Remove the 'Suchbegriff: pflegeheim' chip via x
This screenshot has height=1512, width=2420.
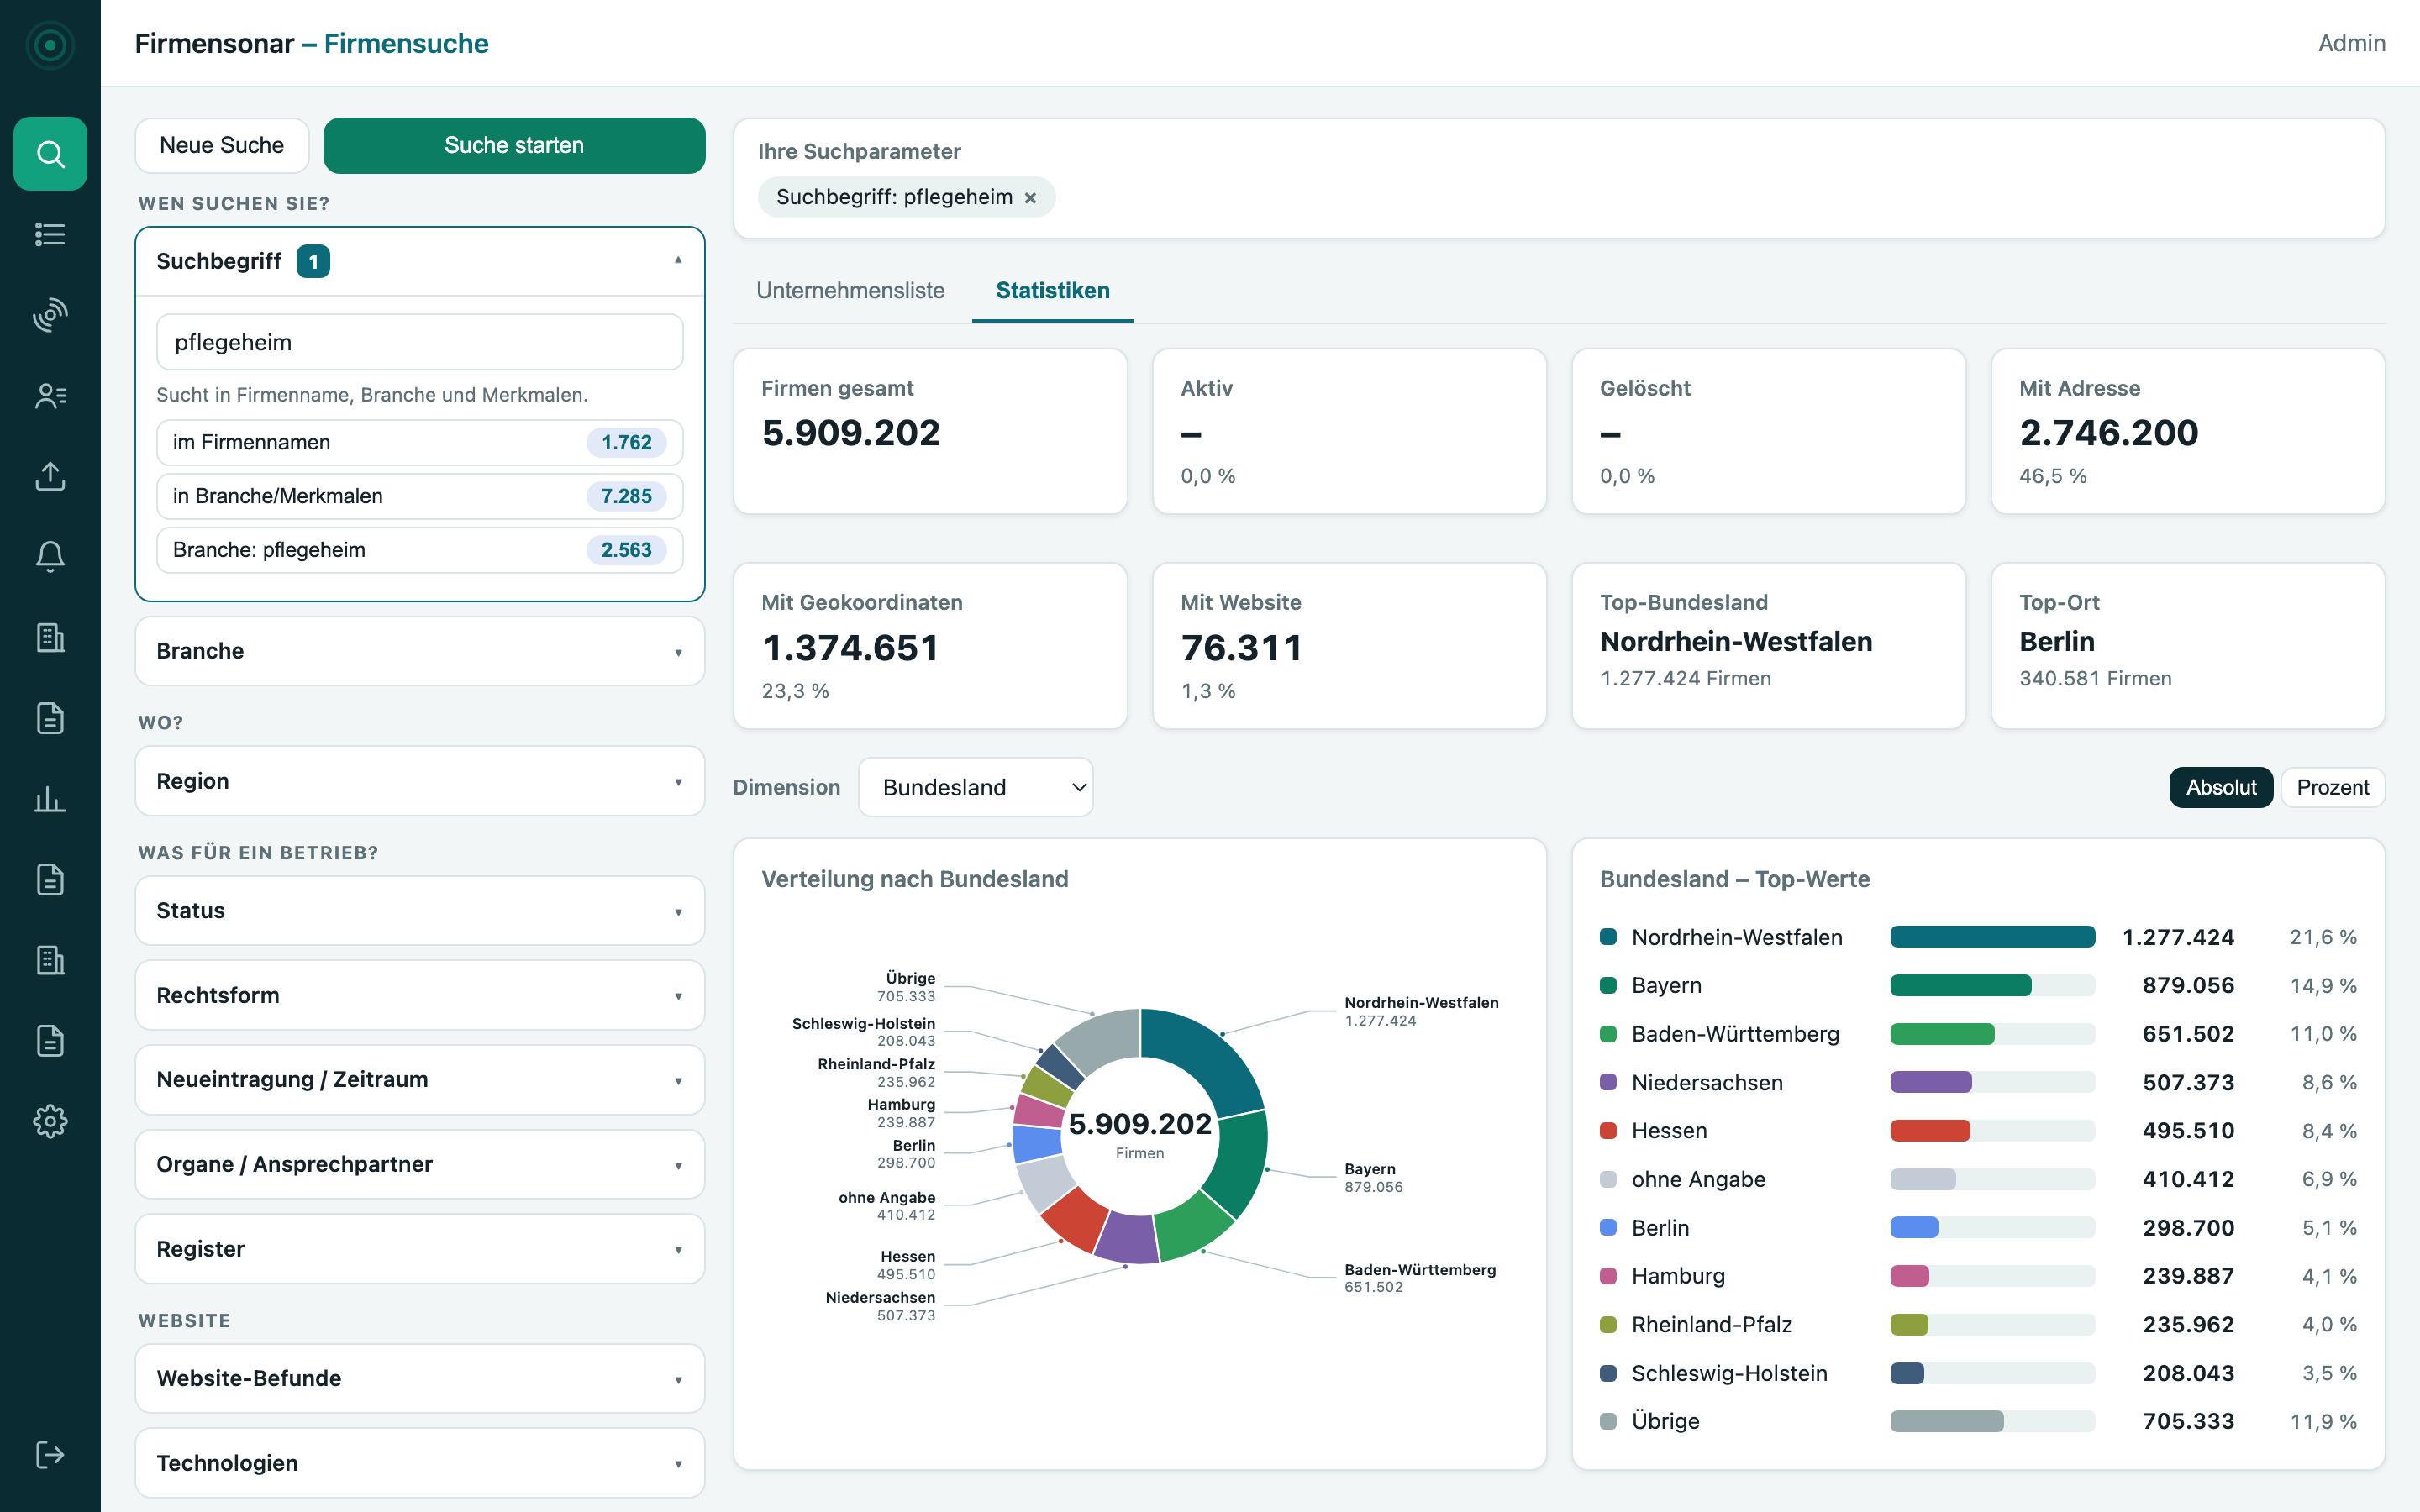pyautogui.click(x=1030, y=198)
